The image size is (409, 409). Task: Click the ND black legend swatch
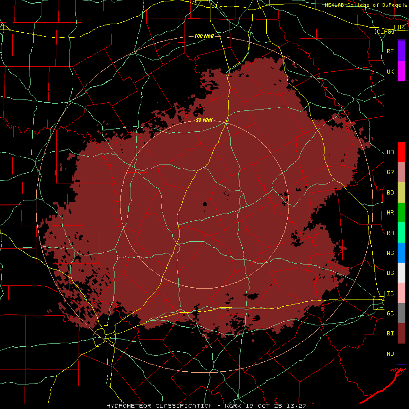(x=401, y=354)
